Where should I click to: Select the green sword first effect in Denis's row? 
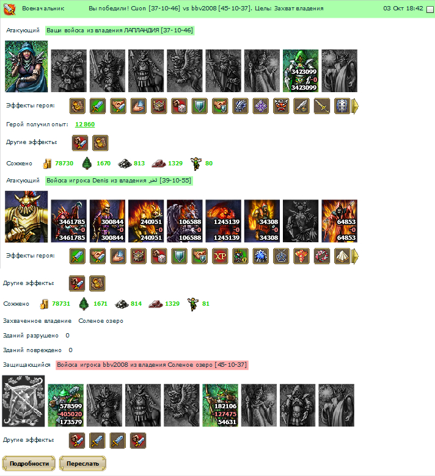coord(78,256)
